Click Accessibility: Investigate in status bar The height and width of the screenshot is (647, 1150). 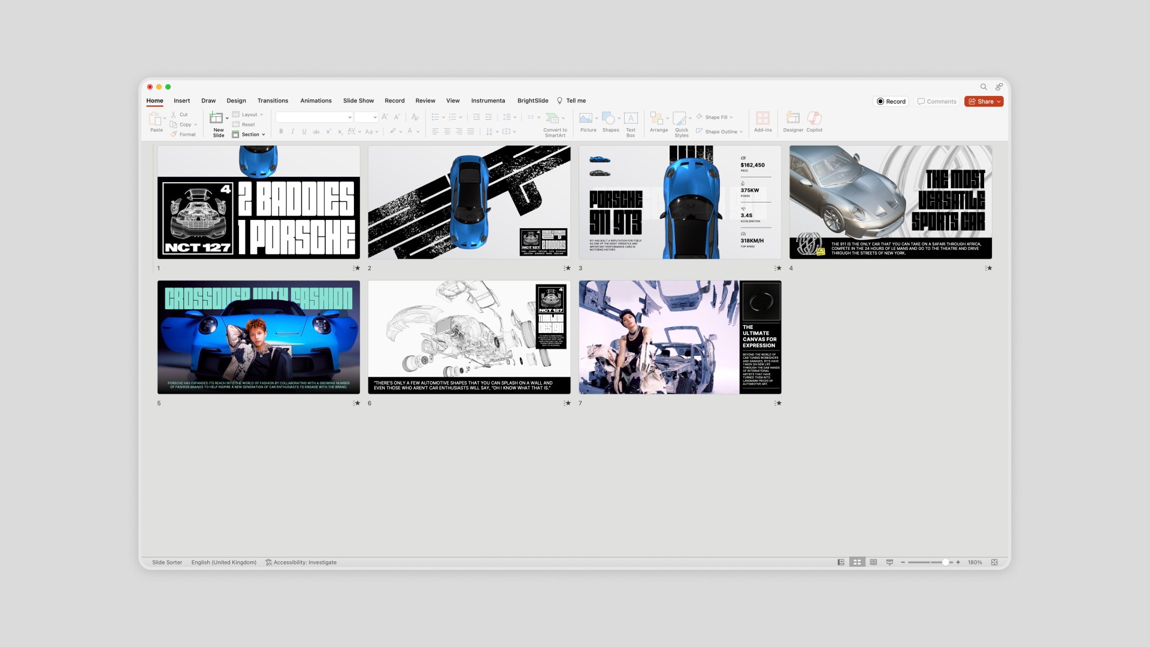coord(301,563)
